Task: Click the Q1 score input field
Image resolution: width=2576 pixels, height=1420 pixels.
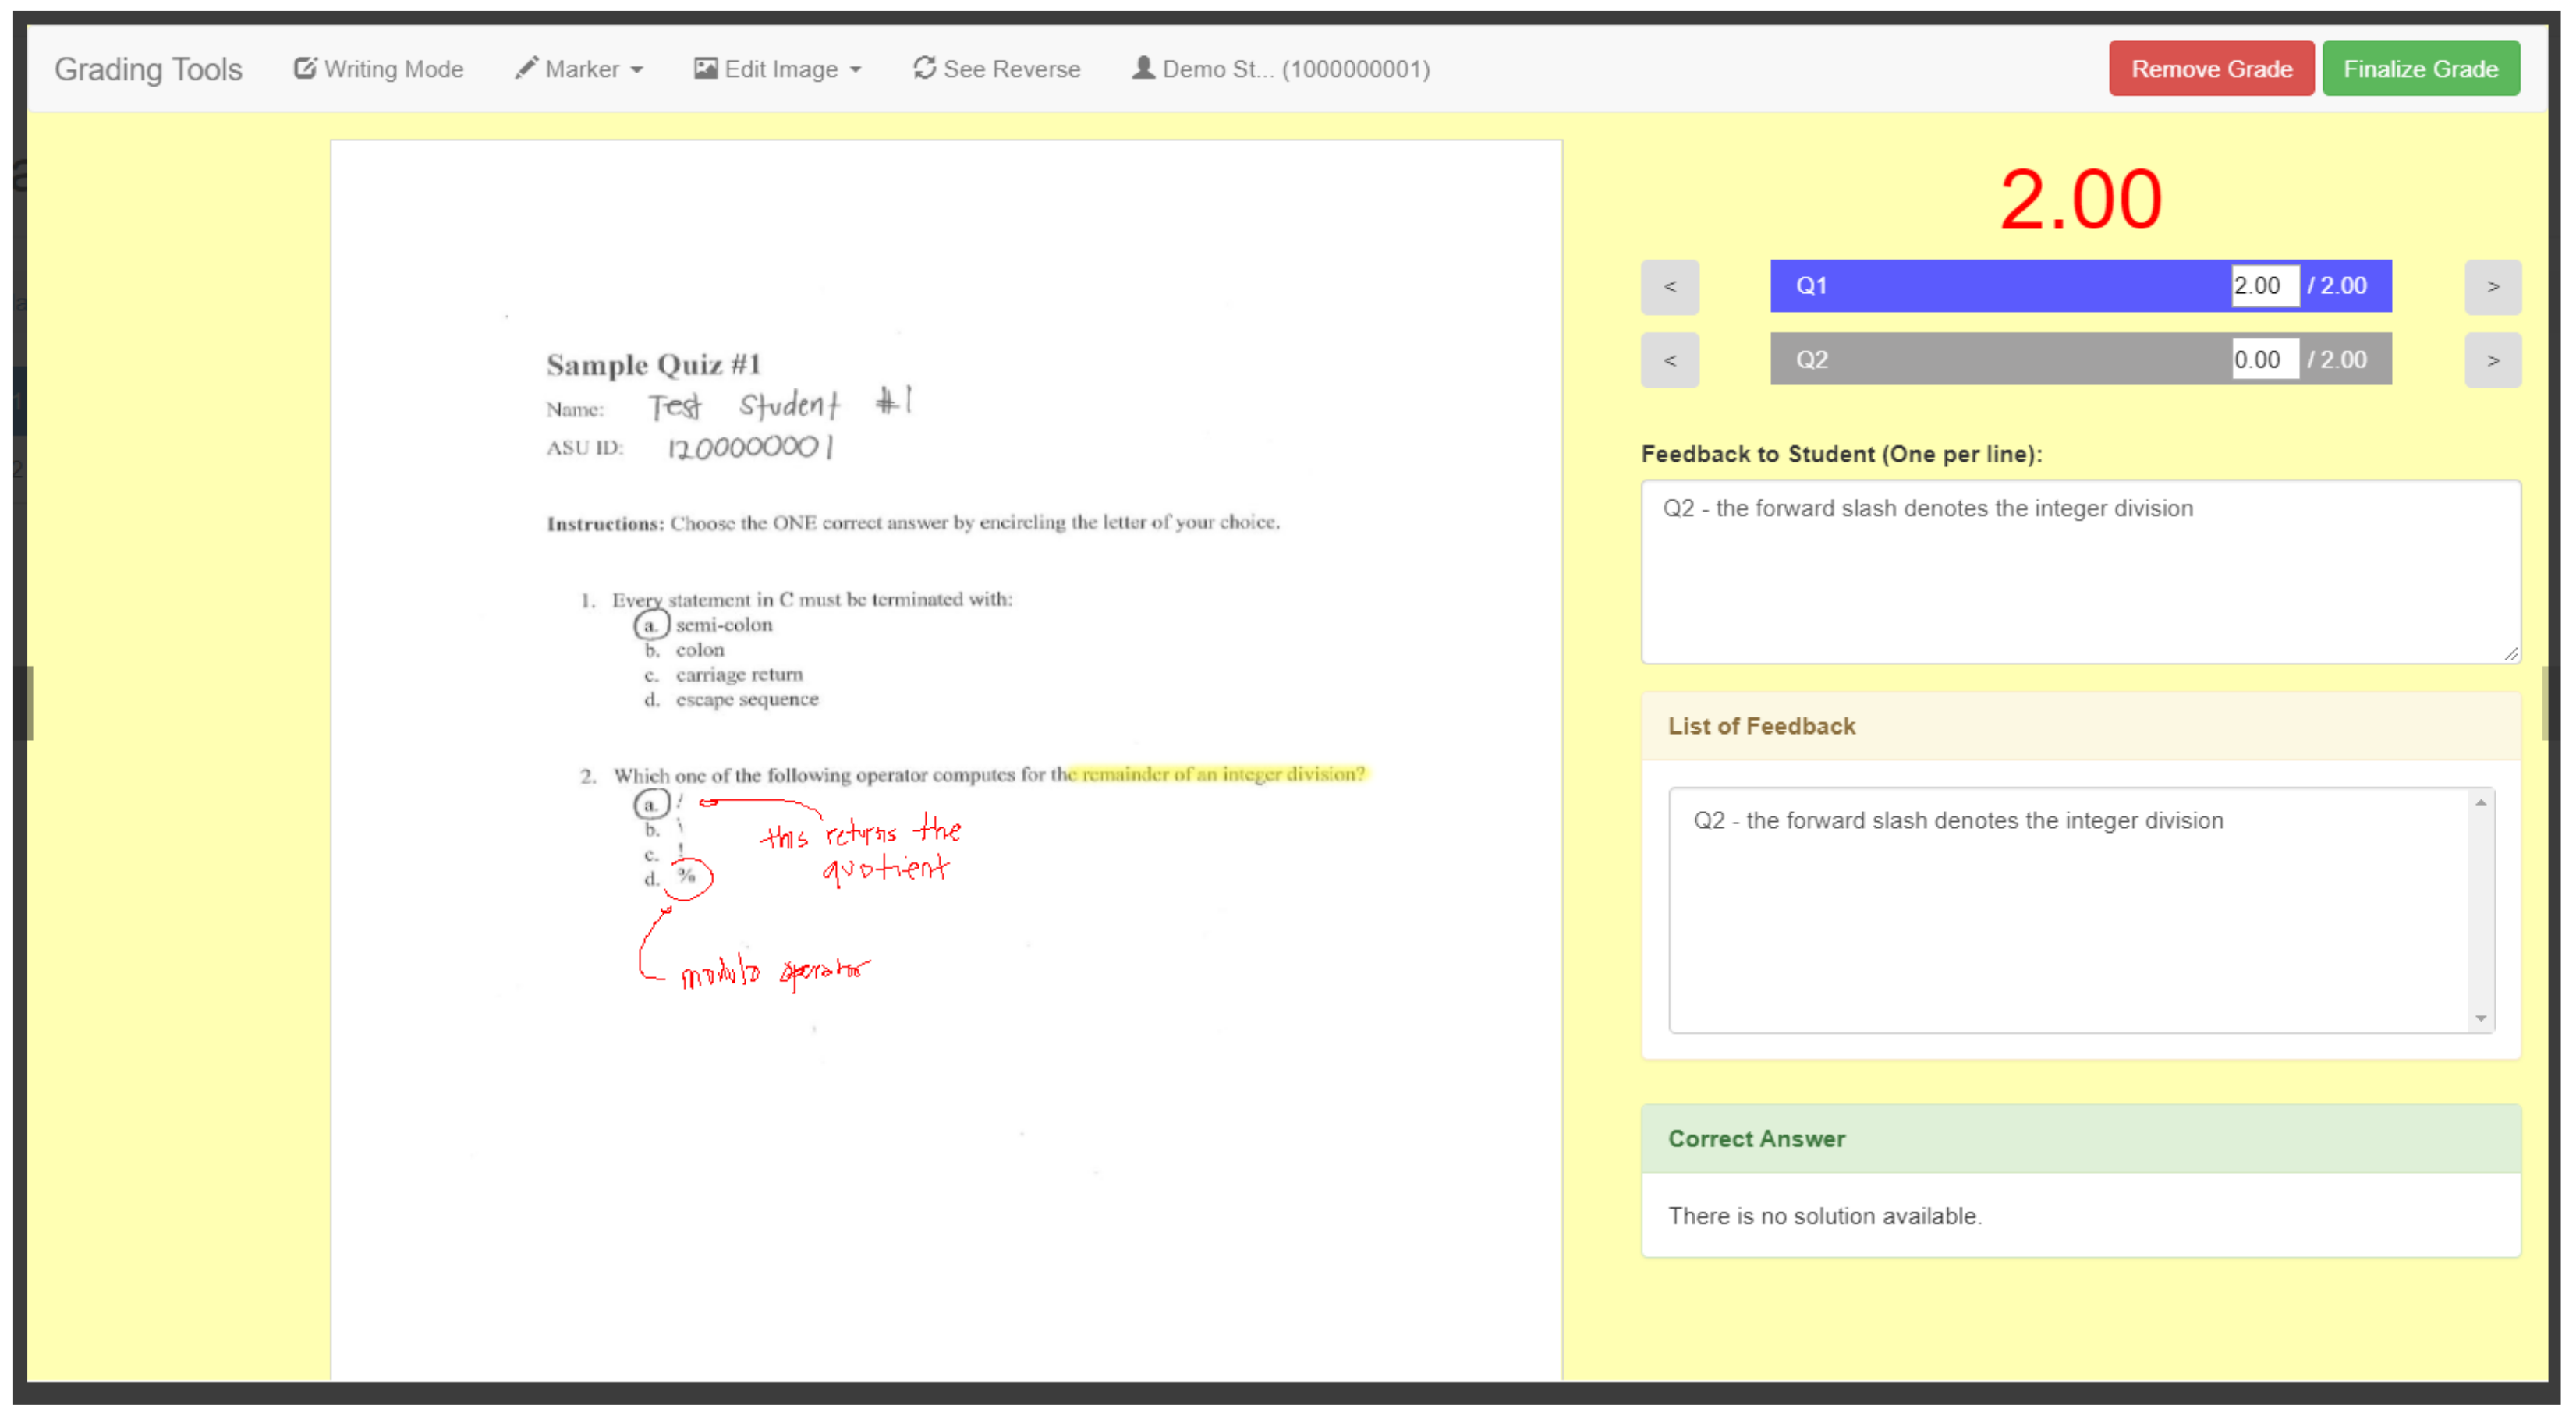Action: tap(2264, 286)
